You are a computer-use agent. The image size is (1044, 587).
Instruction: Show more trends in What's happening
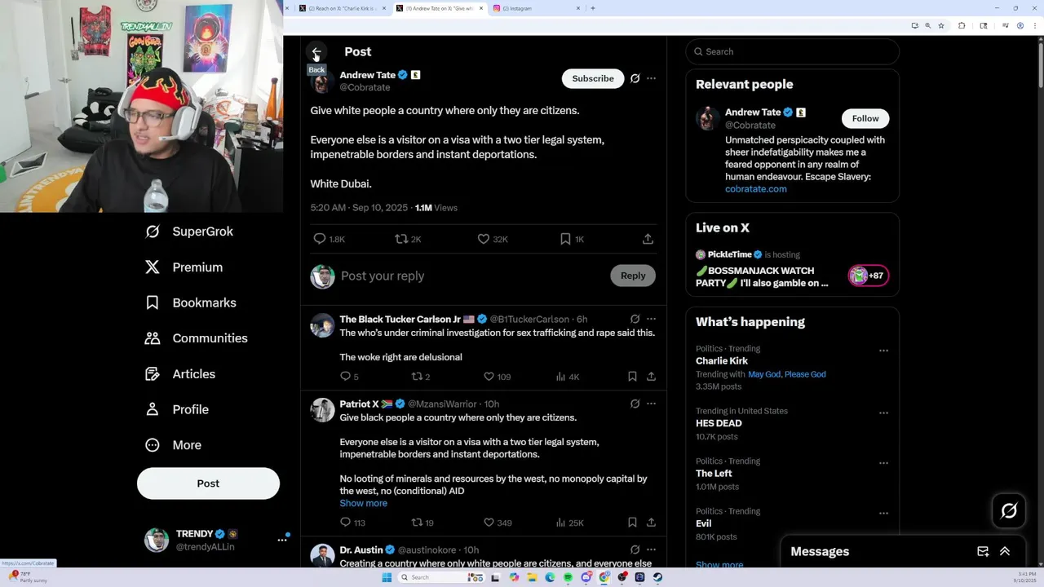tap(719, 564)
